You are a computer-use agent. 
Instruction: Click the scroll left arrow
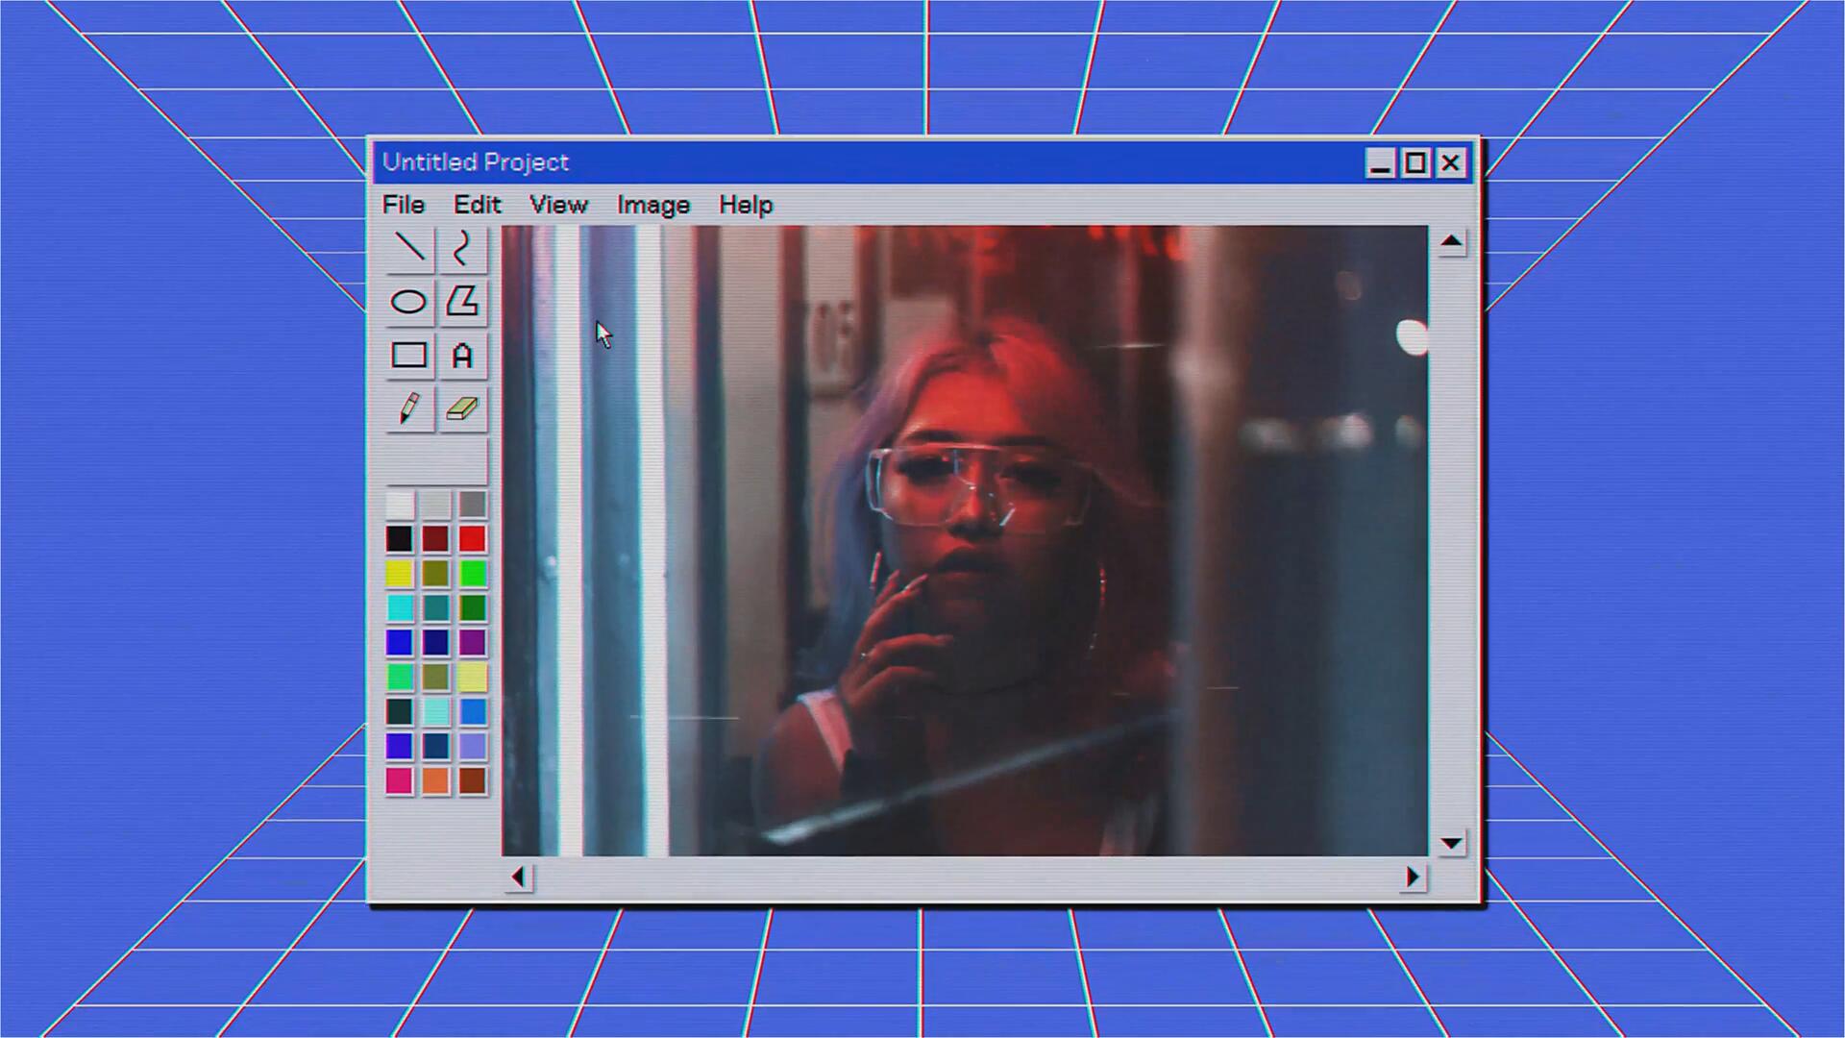(x=519, y=877)
